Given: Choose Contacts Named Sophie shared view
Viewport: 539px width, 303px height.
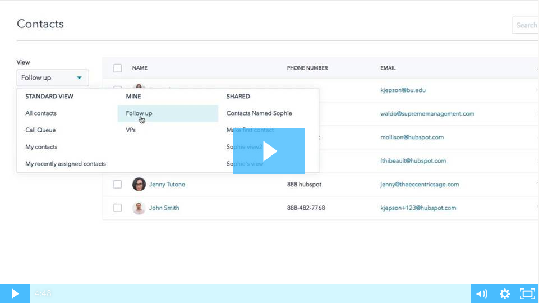Looking at the screenshot, I should coord(259,113).
